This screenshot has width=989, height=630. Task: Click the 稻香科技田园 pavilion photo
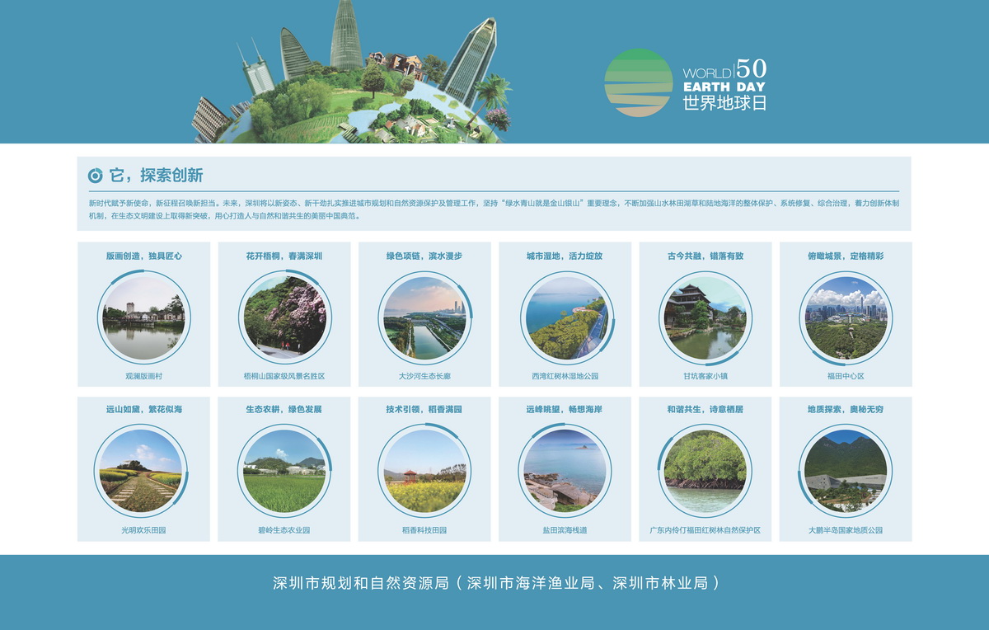[424, 472]
